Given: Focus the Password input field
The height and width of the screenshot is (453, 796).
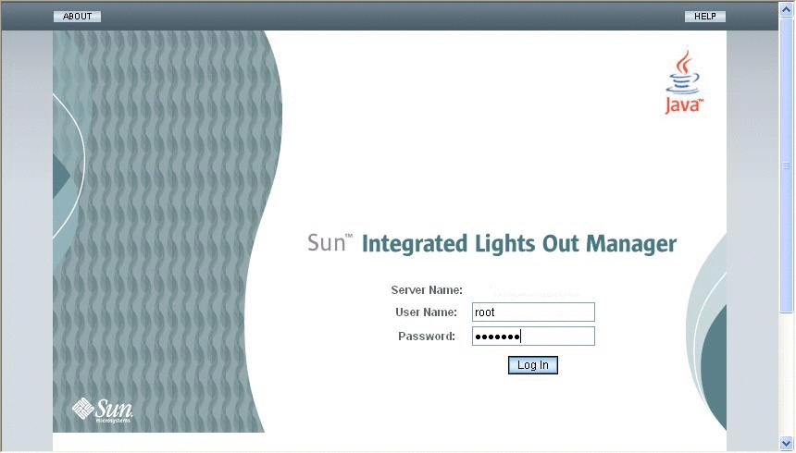Looking at the screenshot, I should point(533,336).
